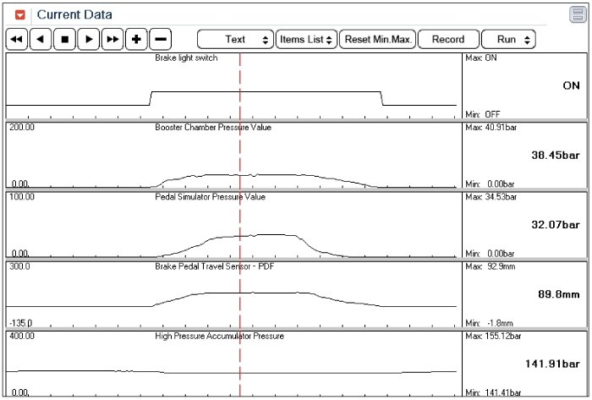Collapse the Current Data panel via red arrow icon
This screenshot has height=400, width=592.
pyautogui.click(x=20, y=15)
